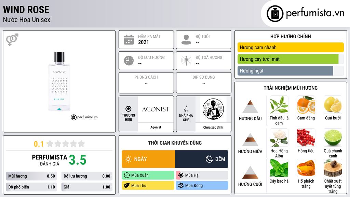Select the Mùa Hạ season bar

(x=202, y=175)
